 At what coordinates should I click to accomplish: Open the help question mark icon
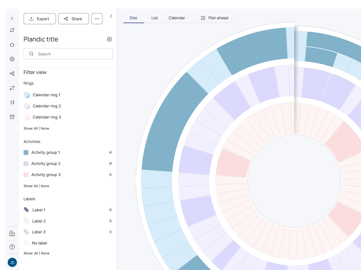12,247
